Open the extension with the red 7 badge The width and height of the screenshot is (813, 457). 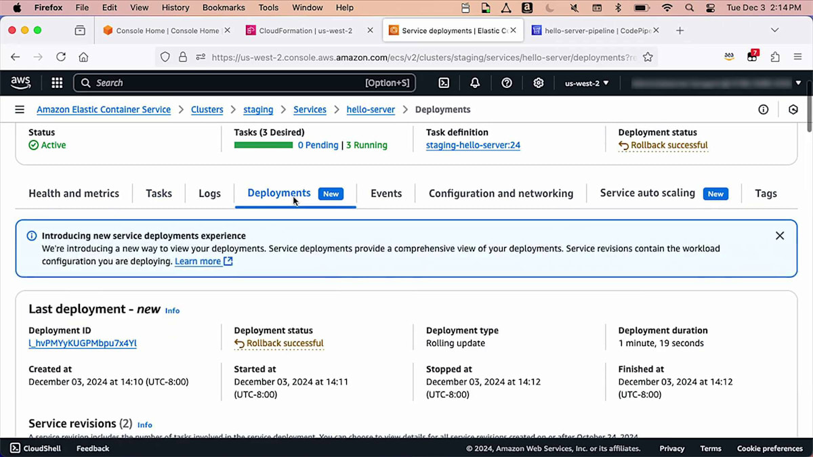pyautogui.click(x=753, y=56)
